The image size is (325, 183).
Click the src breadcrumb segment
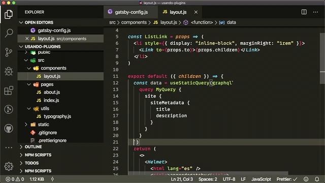(112, 22)
